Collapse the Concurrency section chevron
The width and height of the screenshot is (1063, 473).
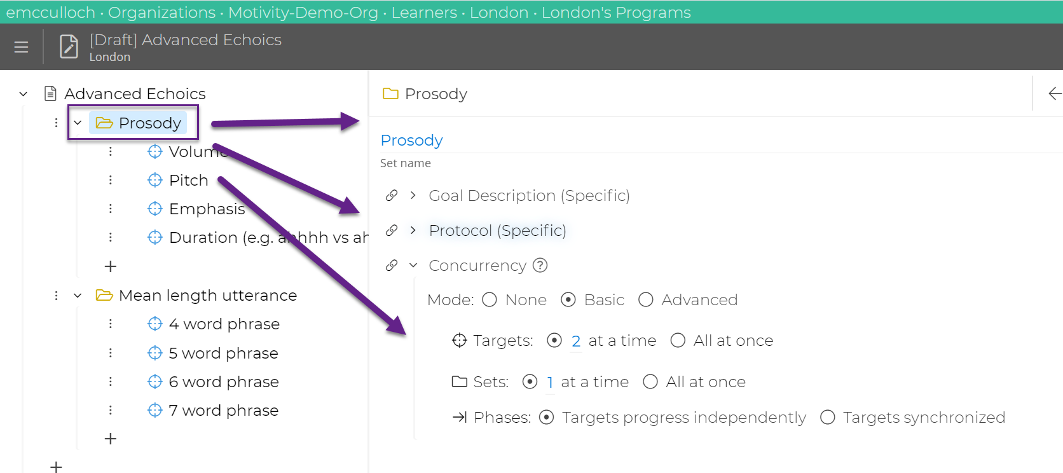[x=413, y=265]
